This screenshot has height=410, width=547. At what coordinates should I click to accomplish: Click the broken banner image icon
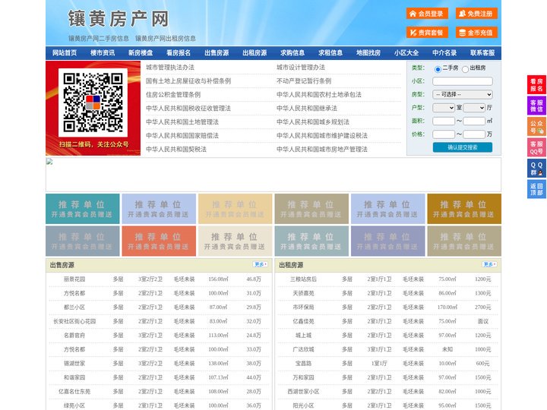(49, 162)
